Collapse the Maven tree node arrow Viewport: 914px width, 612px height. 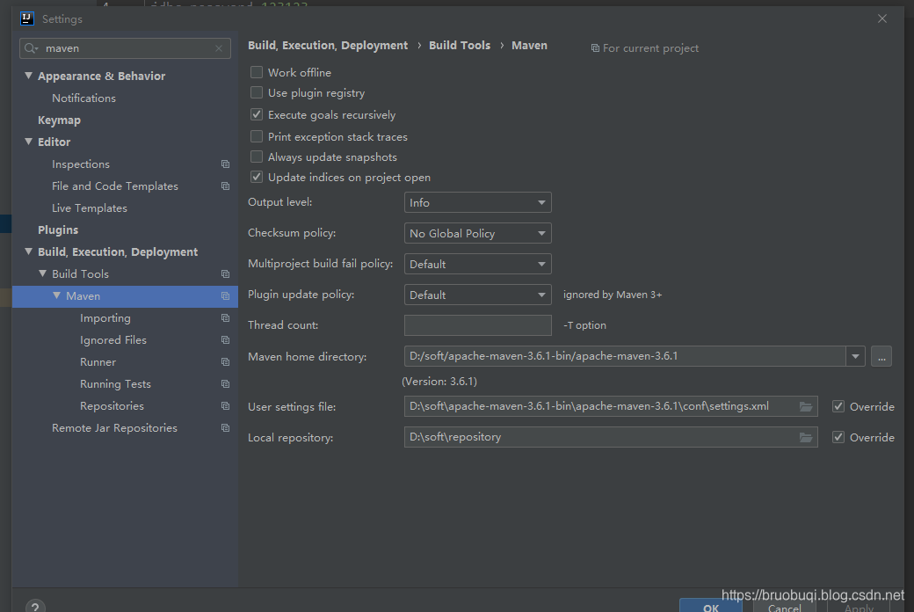[56, 295]
